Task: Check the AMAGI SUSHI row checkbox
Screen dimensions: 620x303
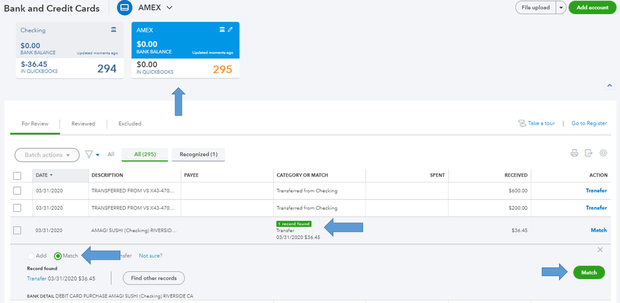Action: click(17, 230)
